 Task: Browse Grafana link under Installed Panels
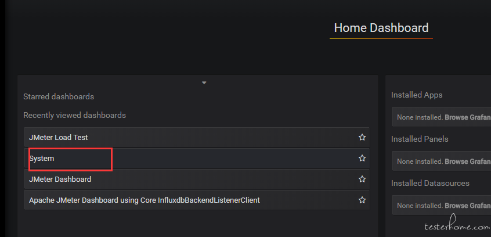pyautogui.click(x=467, y=161)
